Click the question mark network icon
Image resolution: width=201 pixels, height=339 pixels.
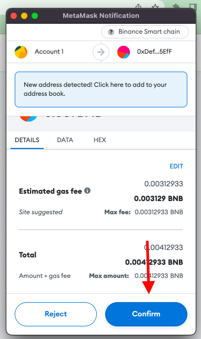111,32
